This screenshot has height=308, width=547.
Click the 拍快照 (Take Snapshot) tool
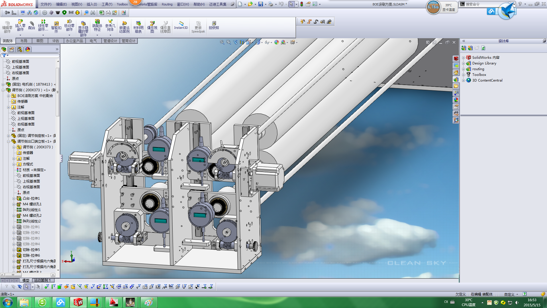tap(214, 25)
